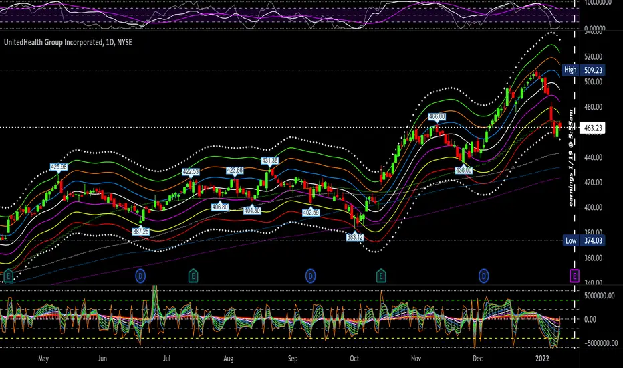
Task: Click 500.00 on the price scale
Action: 593,82
